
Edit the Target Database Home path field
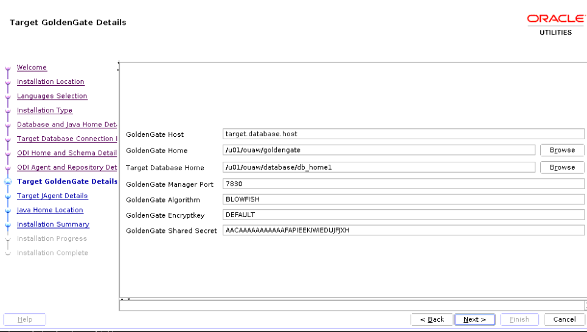click(x=379, y=167)
